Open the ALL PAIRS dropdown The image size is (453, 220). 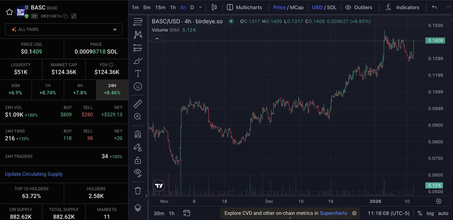pos(64,29)
